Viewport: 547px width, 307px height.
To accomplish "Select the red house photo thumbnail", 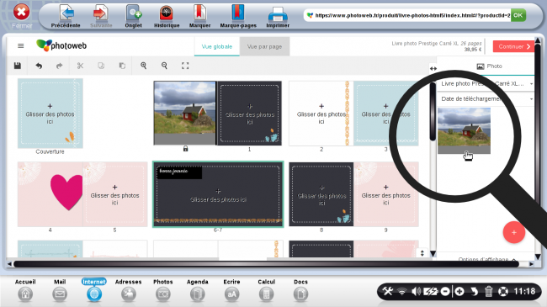I will [464, 130].
